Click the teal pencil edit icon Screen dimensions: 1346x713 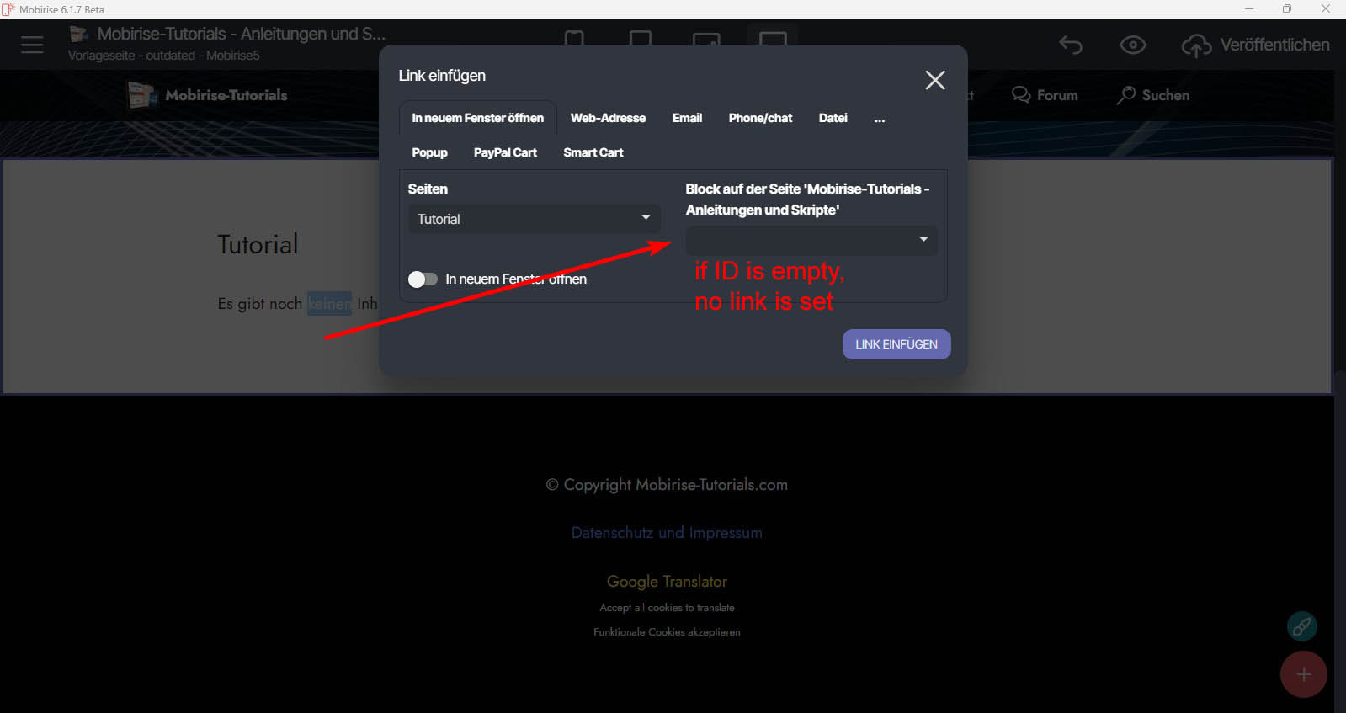pyautogui.click(x=1302, y=626)
